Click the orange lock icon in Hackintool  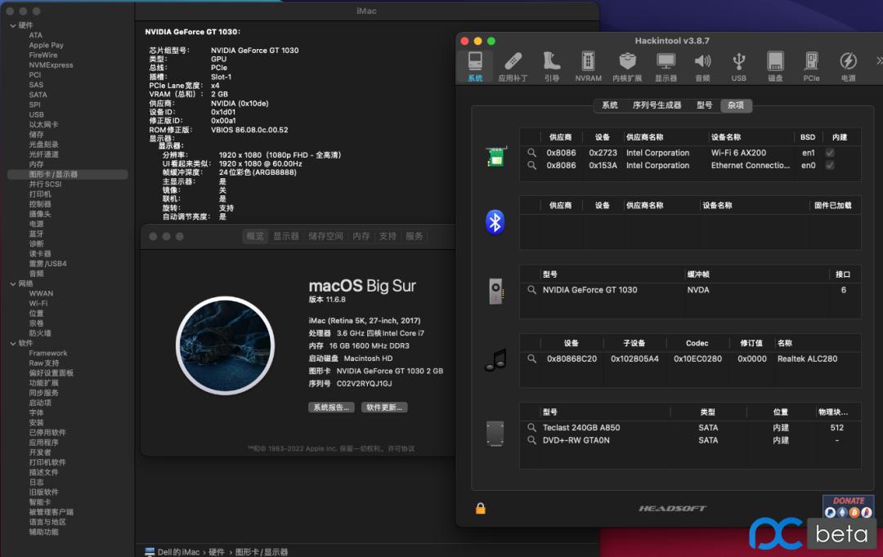tap(481, 508)
